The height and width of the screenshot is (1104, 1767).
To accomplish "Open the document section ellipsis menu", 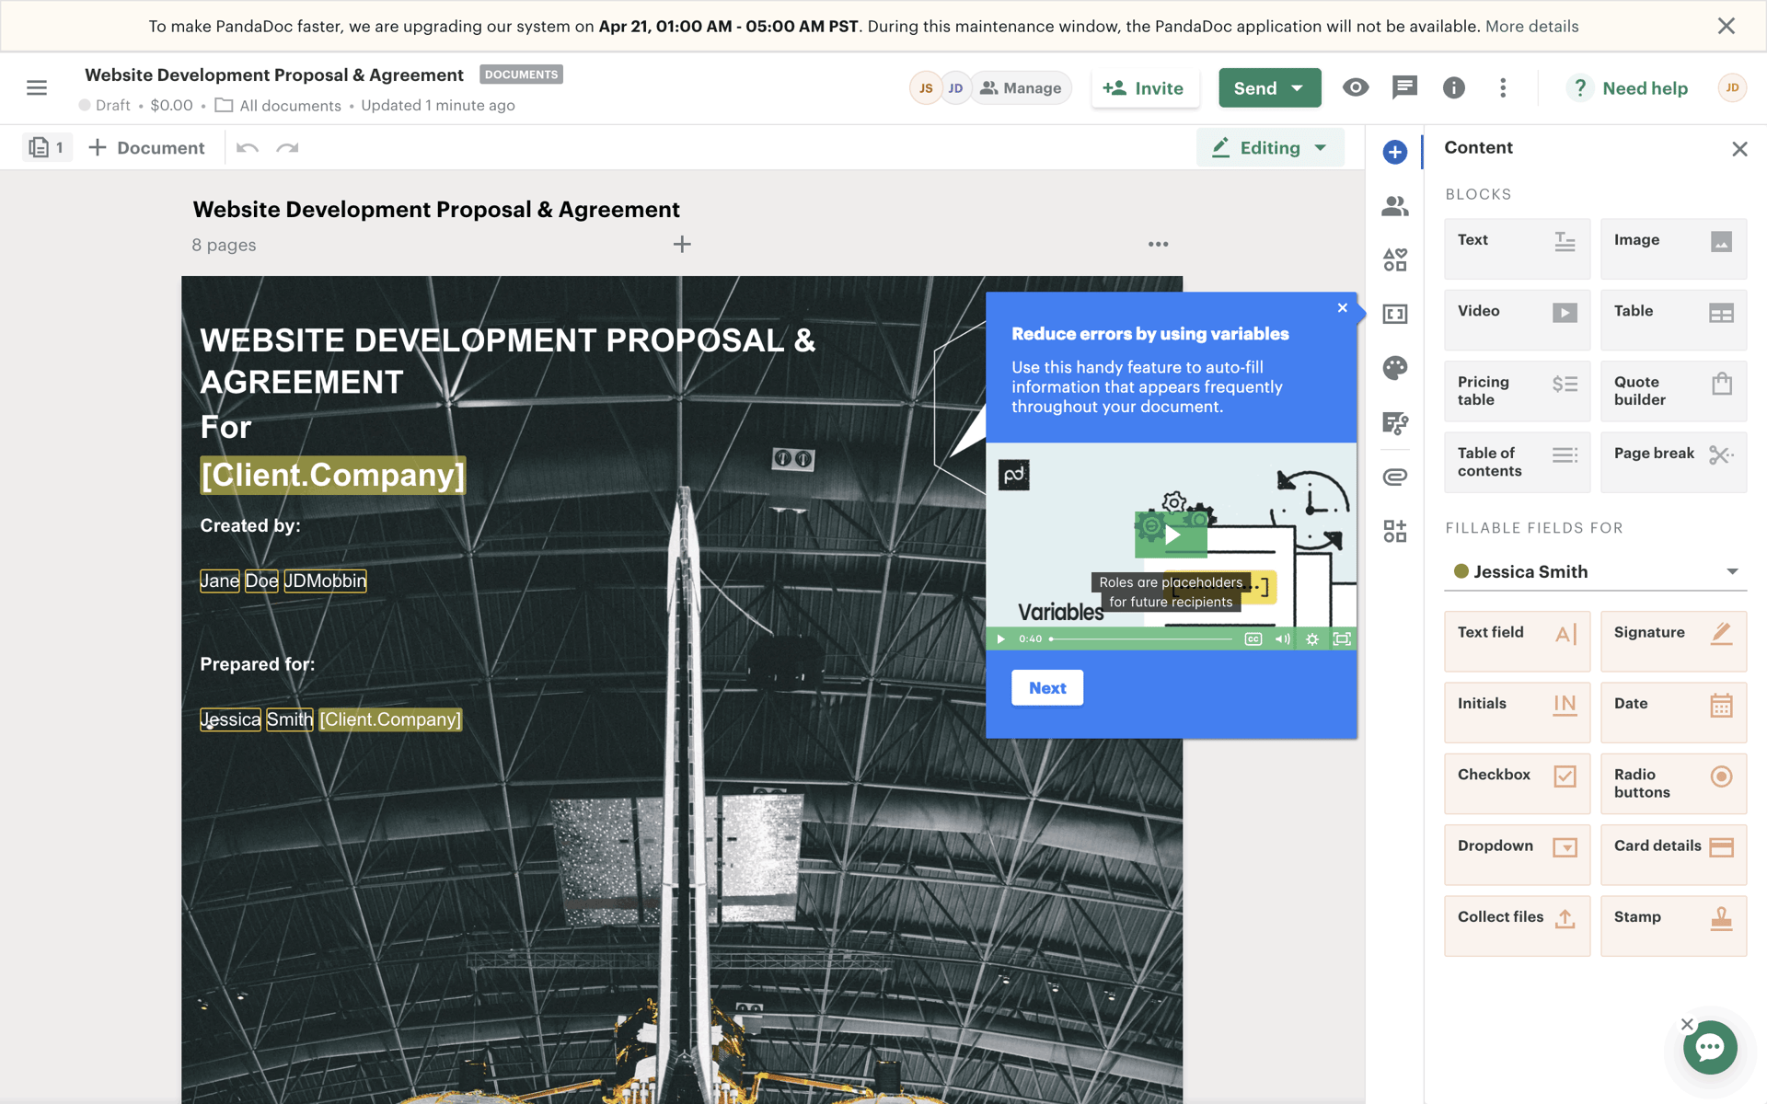I will pyautogui.click(x=1158, y=244).
